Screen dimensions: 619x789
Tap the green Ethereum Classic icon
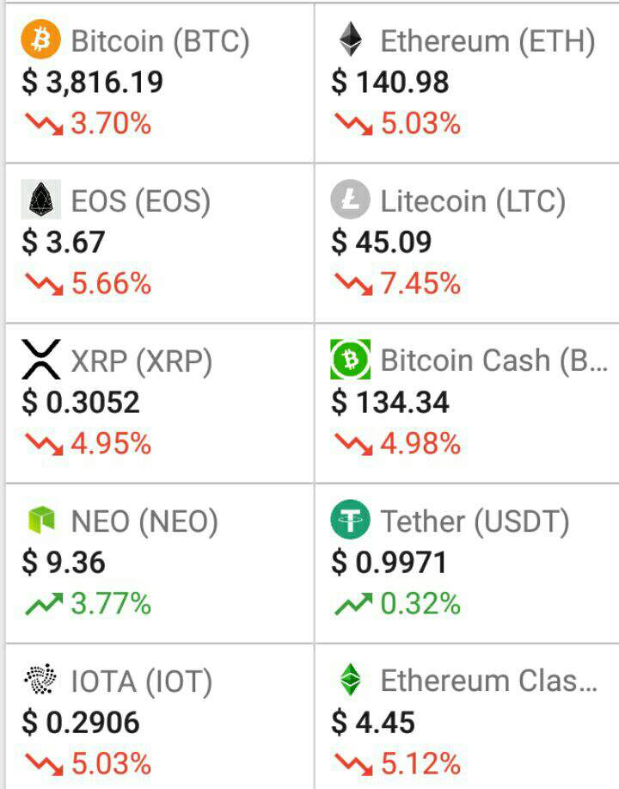click(x=350, y=681)
